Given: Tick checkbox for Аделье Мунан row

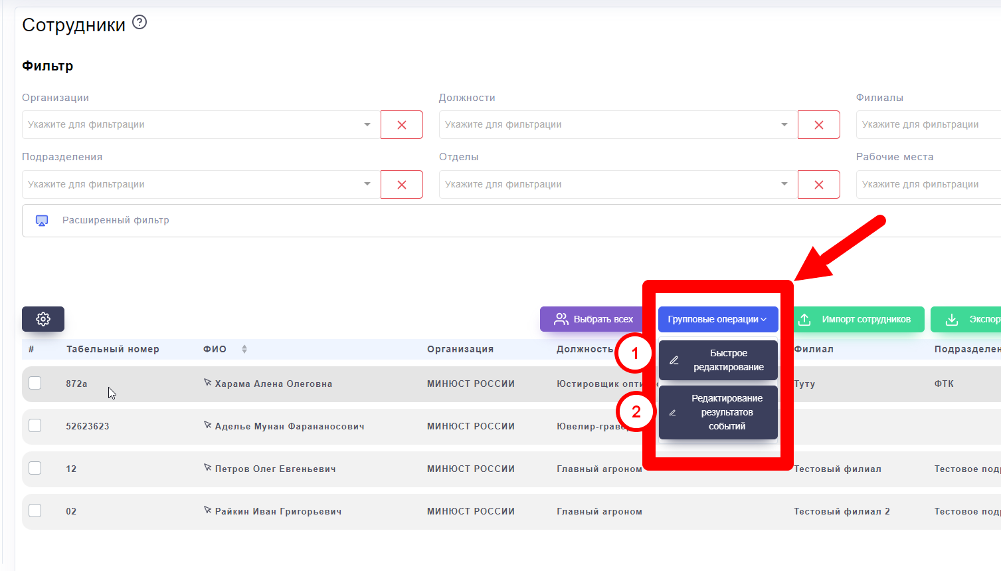Looking at the screenshot, I should tap(35, 425).
